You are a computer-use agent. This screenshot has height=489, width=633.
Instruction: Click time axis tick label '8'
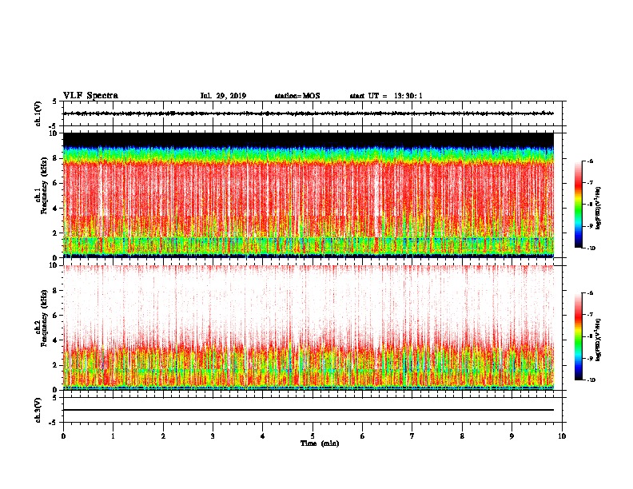(462, 436)
